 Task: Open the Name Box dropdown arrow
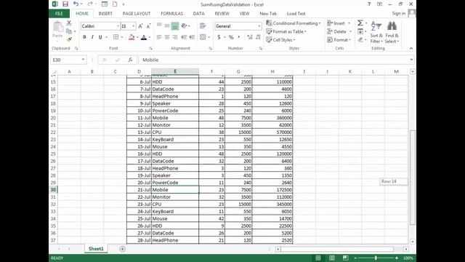(x=83, y=60)
